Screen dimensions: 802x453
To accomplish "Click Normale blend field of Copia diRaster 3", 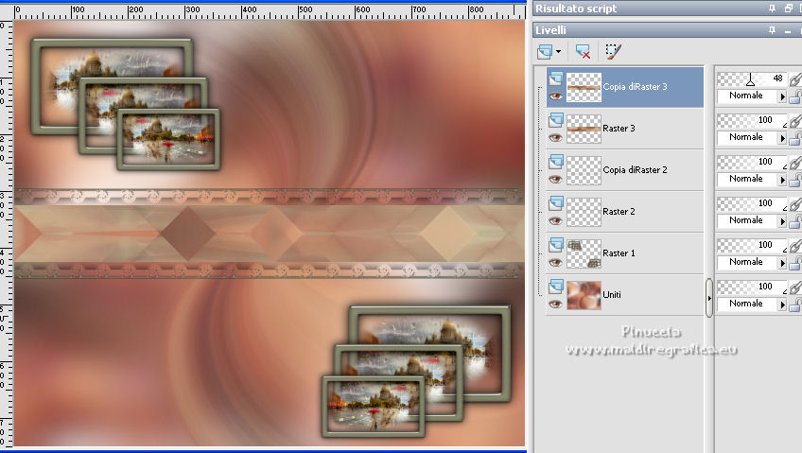I will tap(747, 96).
